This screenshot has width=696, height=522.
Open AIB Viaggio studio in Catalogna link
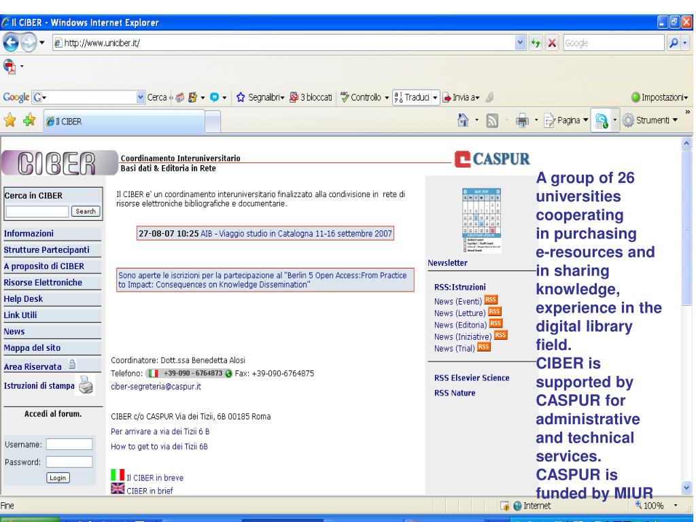coord(296,234)
